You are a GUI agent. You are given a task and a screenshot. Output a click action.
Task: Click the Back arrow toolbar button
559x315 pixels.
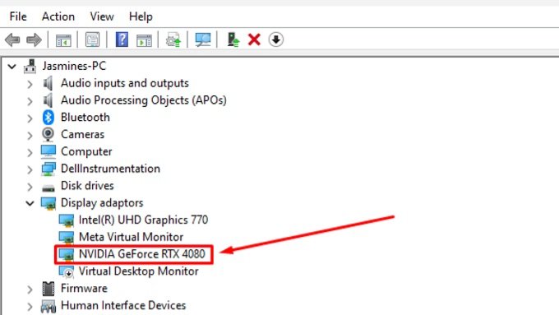click(12, 39)
